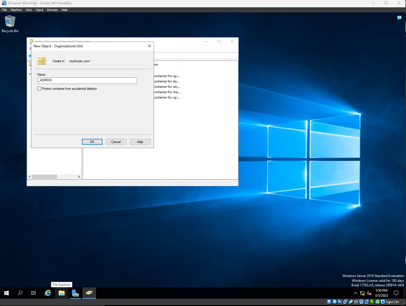This screenshot has height=306, width=406.
Task: Open Windows Search in the taskbar
Action: tap(20, 293)
